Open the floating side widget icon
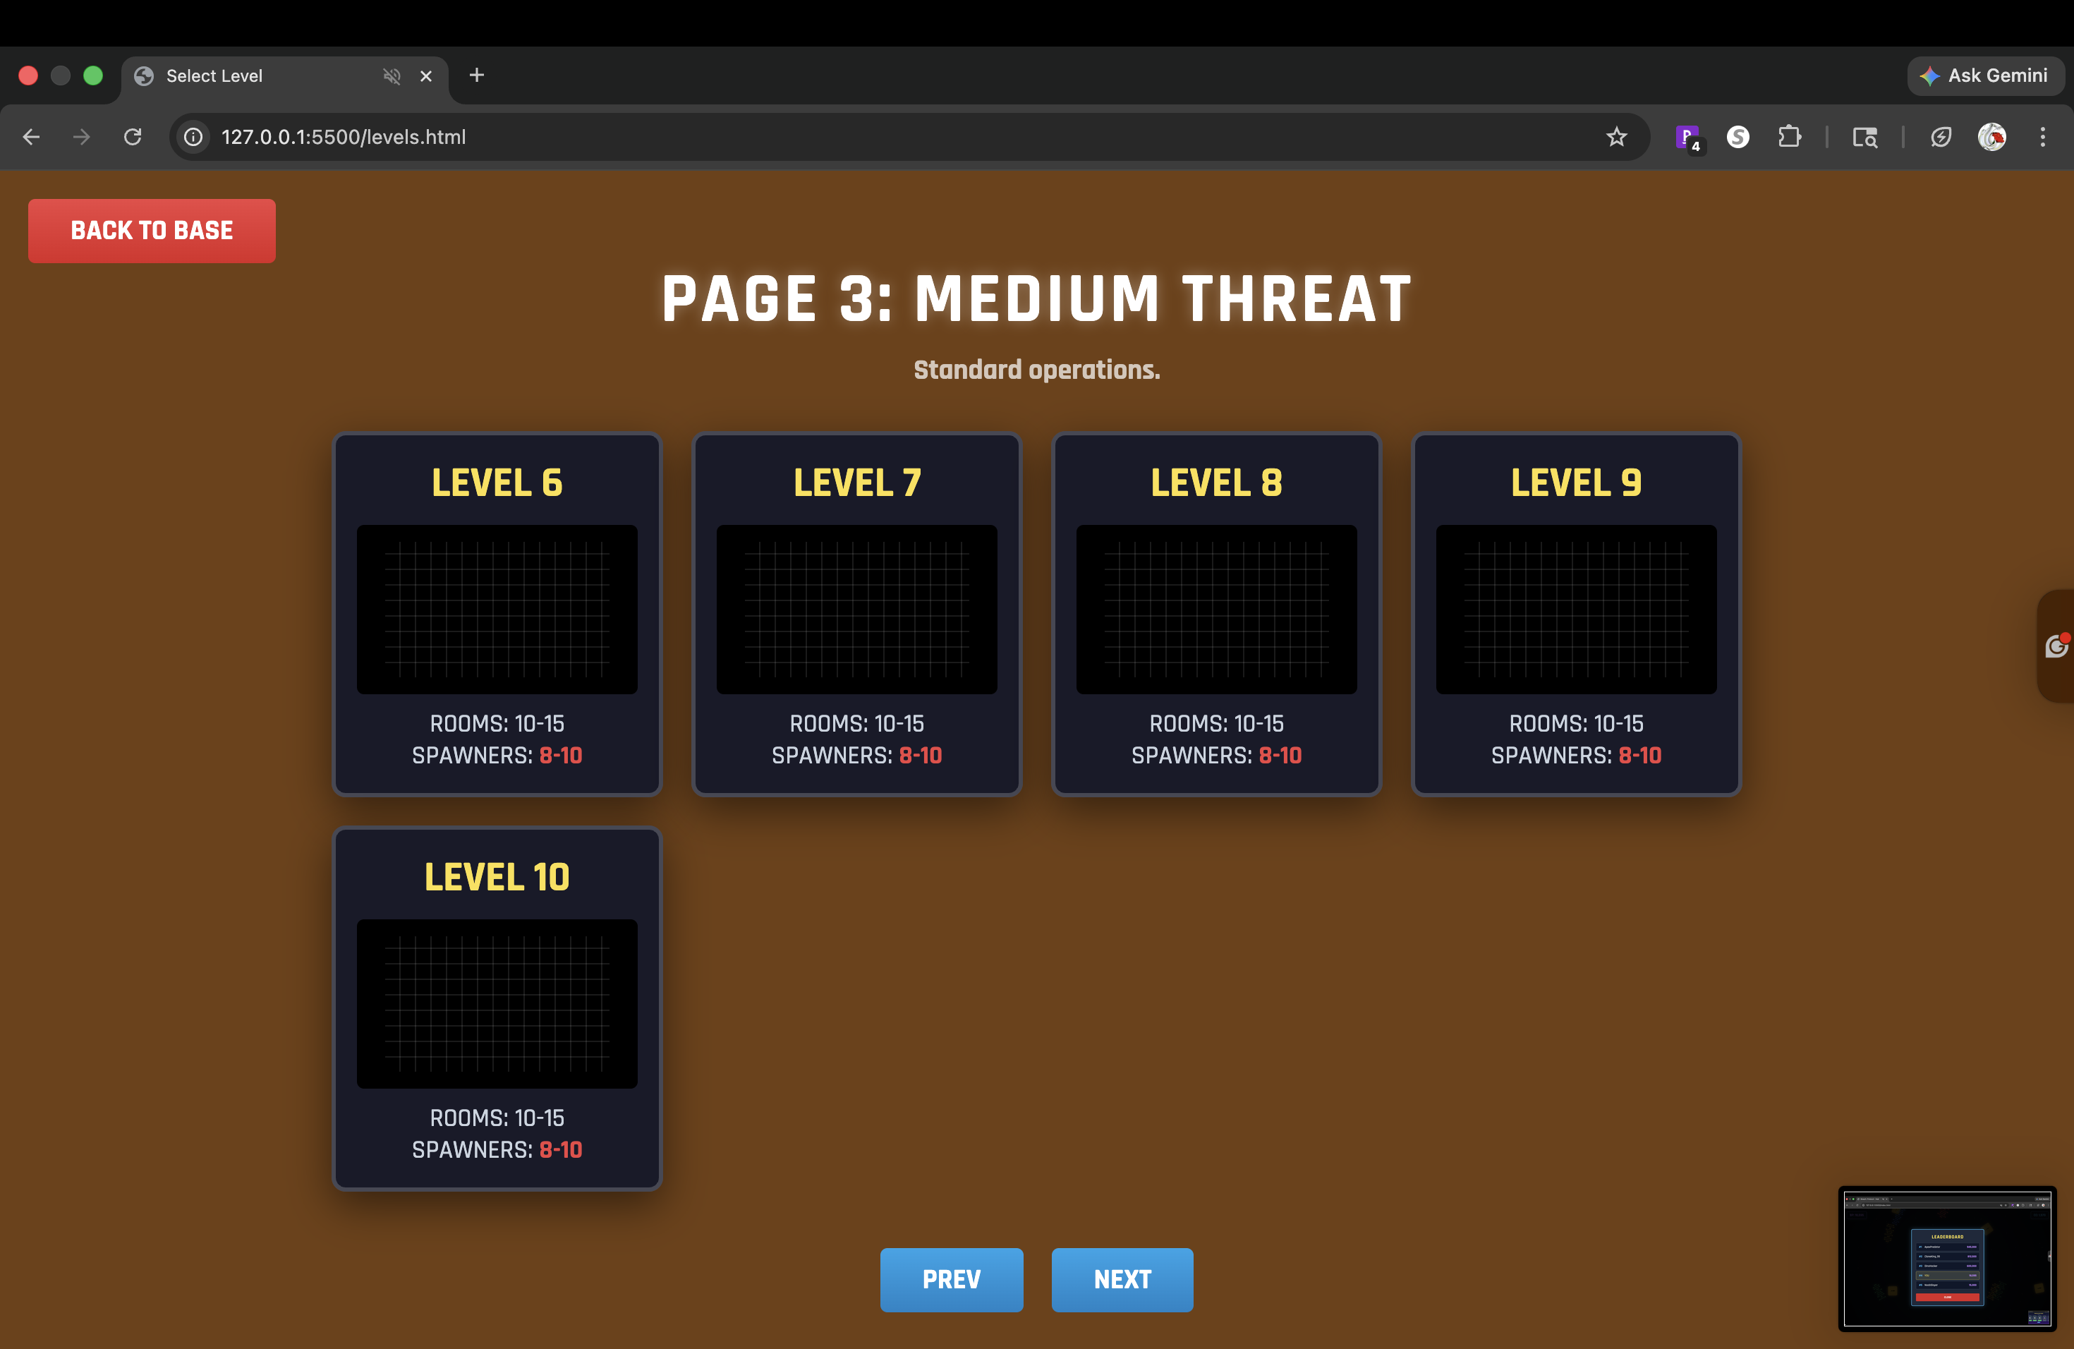Image resolution: width=2074 pixels, height=1349 pixels. 2056,646
